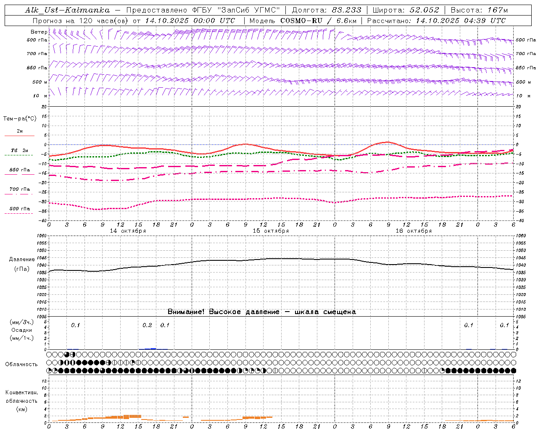Click the Широта: 52.052 value
This screenshot has height=430, width=538.
point(406,10)
